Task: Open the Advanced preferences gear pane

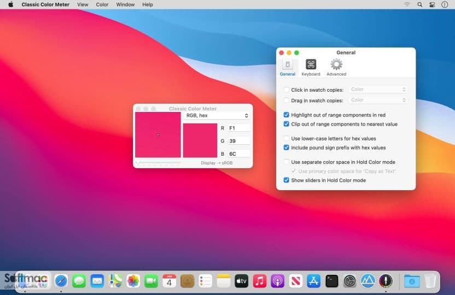Action: click(336, 67)
